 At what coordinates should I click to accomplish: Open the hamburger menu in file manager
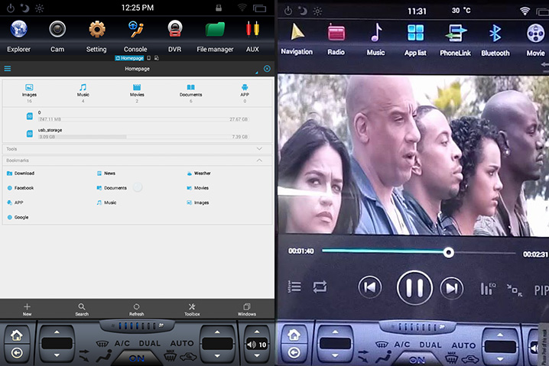8,69
